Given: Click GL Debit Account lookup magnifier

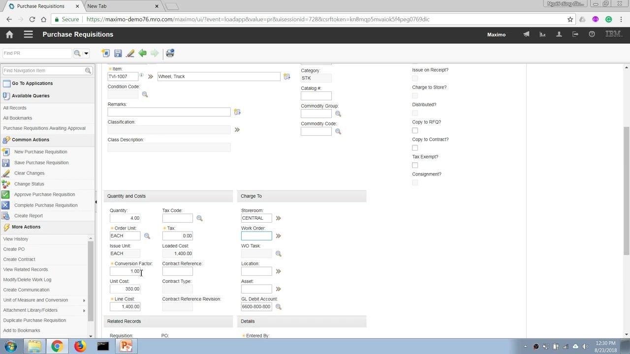Looking at the screenshot, I should click(x=278, y=307).
